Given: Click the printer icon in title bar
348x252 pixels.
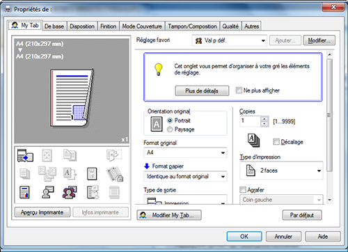Looking at the screenshot, I should (x=8, y=10).
